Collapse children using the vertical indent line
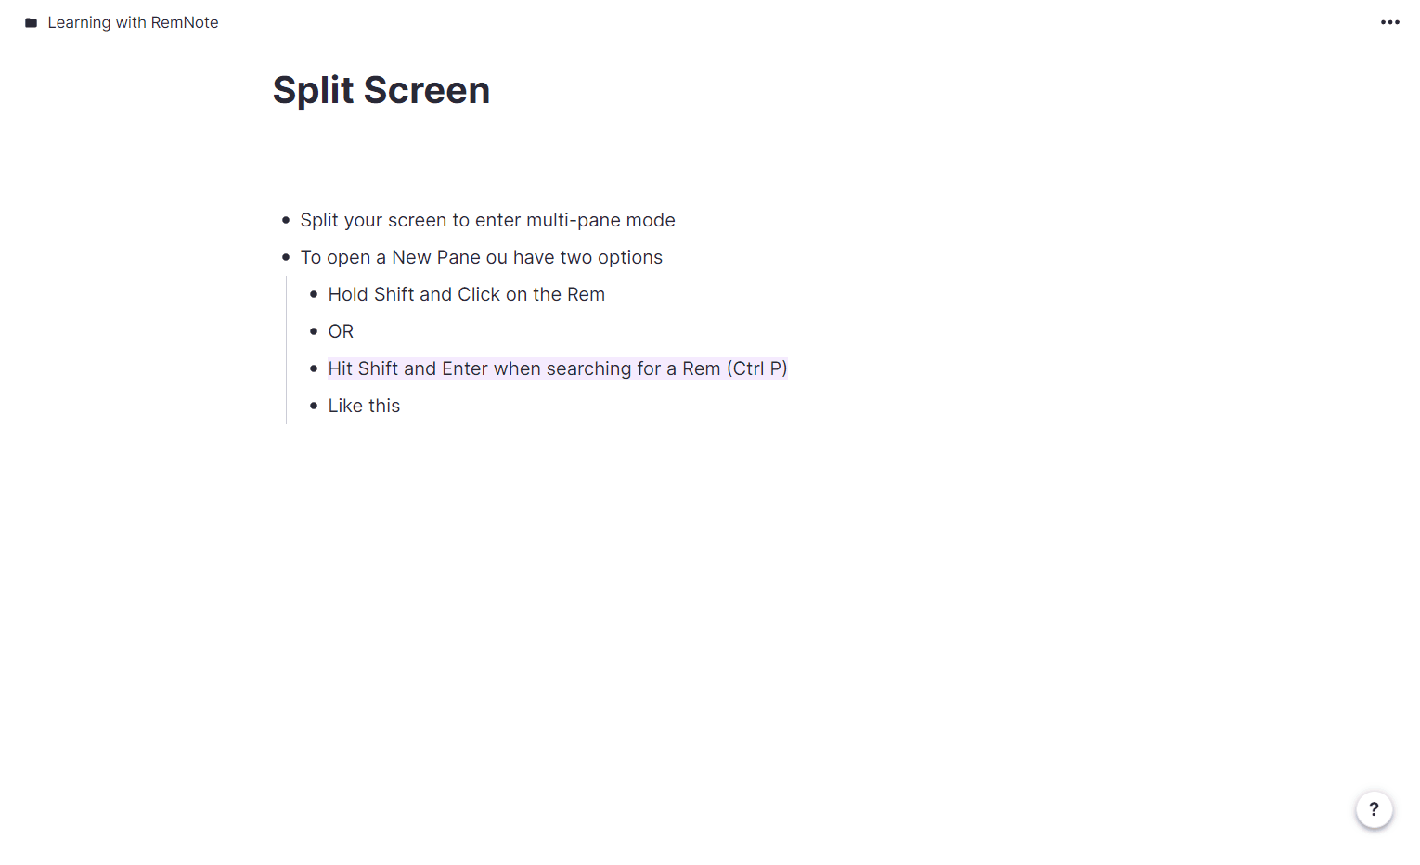 click(286, 350)
